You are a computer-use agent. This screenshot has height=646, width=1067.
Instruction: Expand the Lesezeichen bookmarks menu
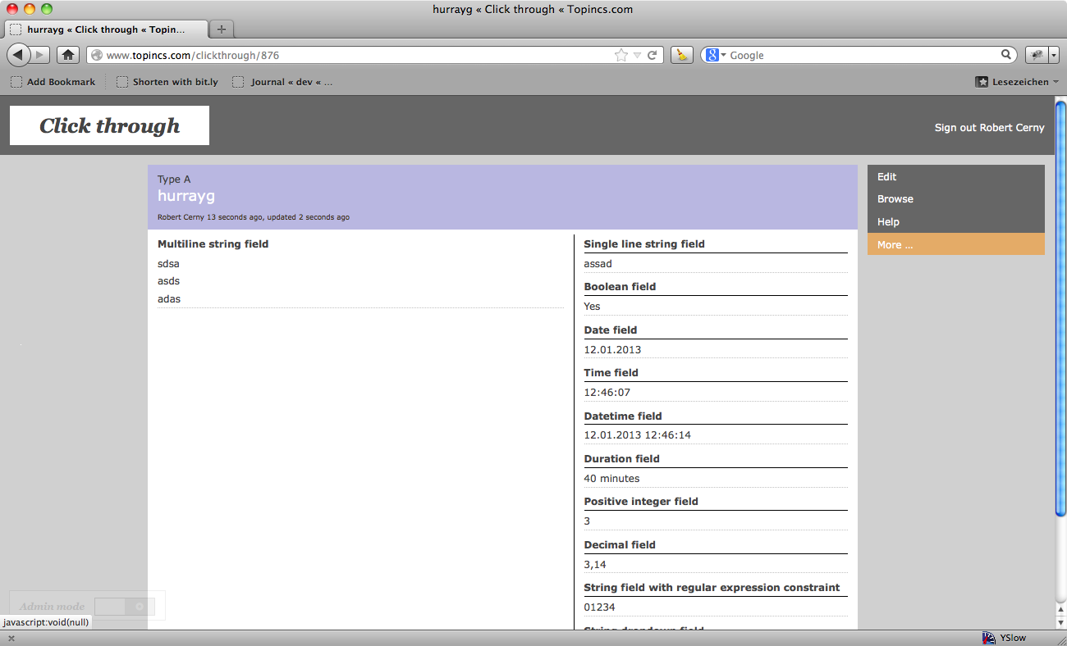pyautogui.click(x=1016, y=82)
